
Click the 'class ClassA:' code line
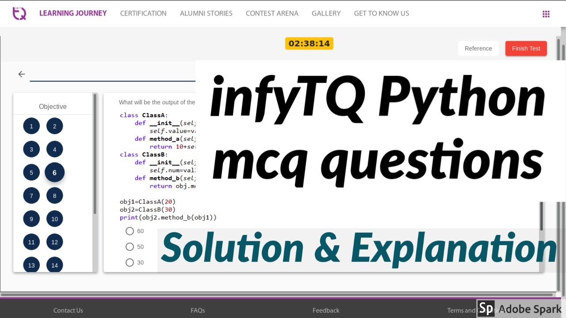(144, 115)
